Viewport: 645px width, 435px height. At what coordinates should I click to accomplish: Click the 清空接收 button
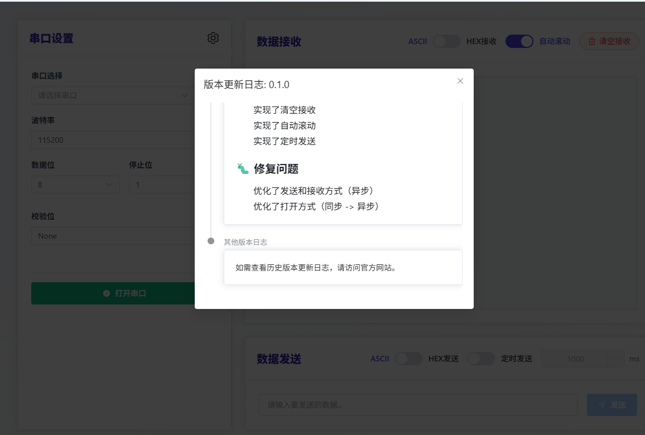pos(609,41)
